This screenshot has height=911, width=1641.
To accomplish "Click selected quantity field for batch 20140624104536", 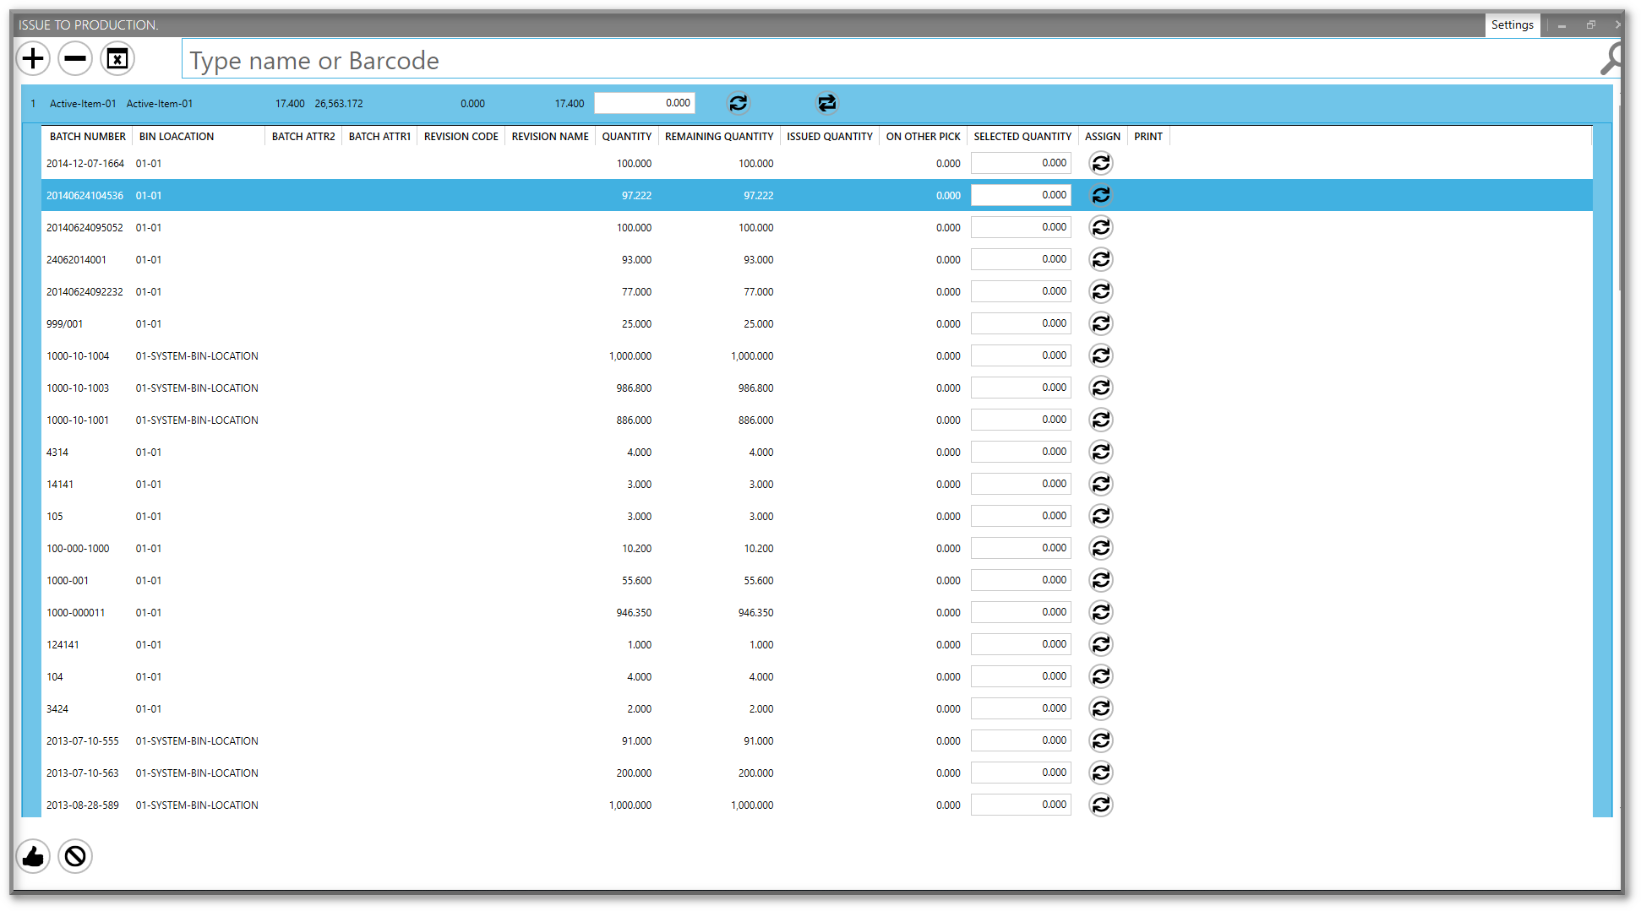I will [1021, 195].
